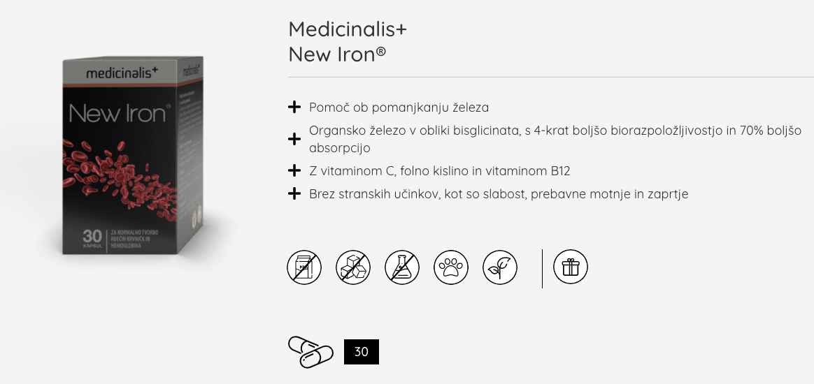The height and width of the screenshot is (384, 814).
Task: Click the plant leaf vegan icon
Action: (x=500, y=267)
